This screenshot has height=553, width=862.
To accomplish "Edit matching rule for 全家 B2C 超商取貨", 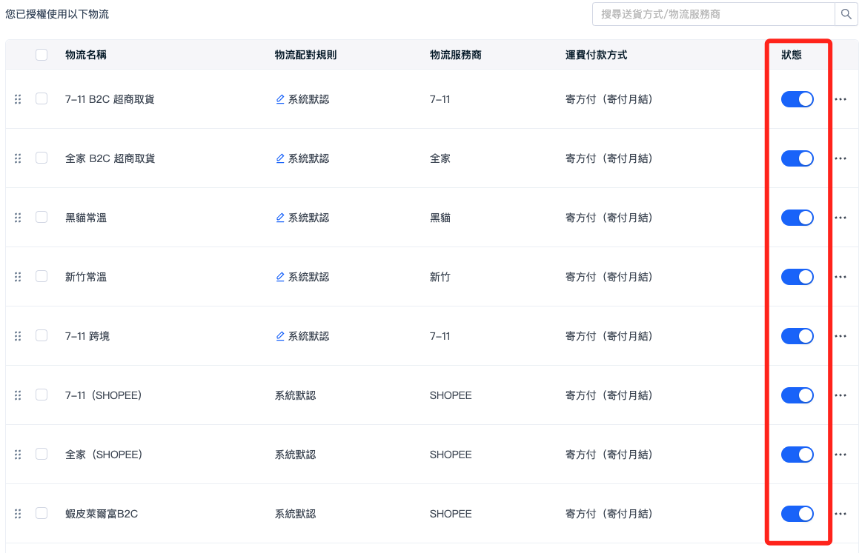I will click(280, 158).
